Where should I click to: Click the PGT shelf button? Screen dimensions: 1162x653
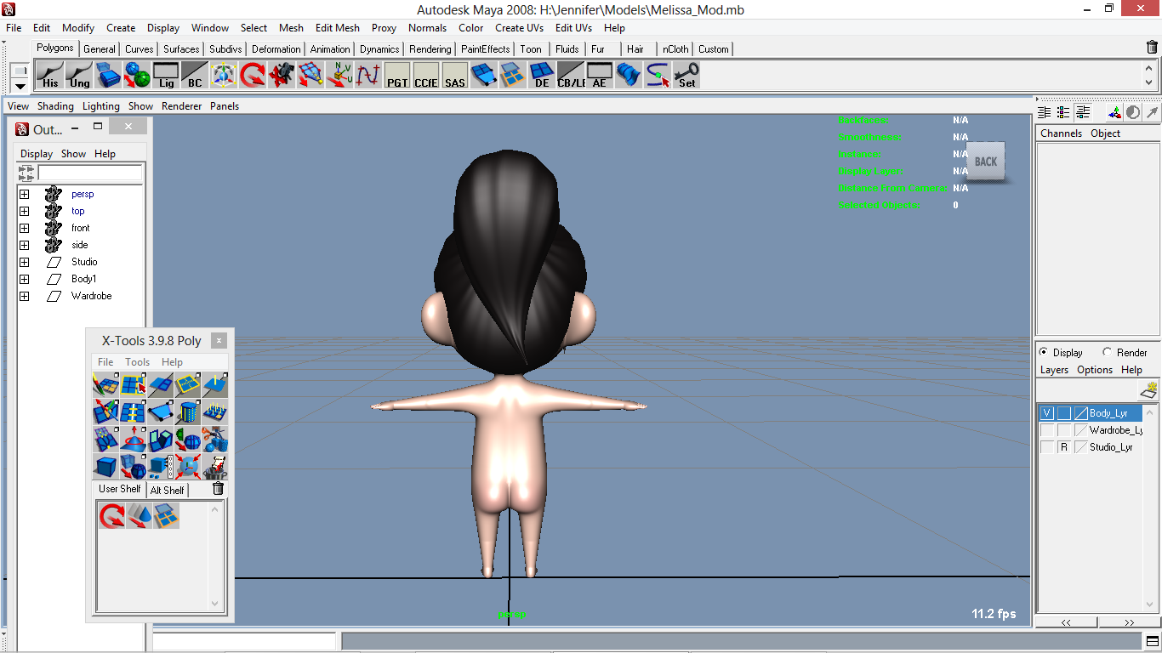point(397,76)
